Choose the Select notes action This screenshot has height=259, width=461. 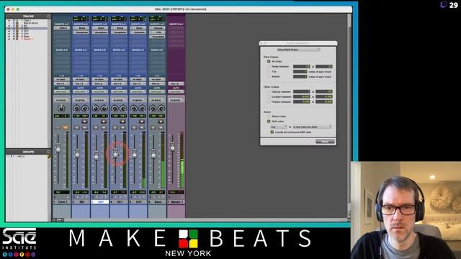coord(269,117)
